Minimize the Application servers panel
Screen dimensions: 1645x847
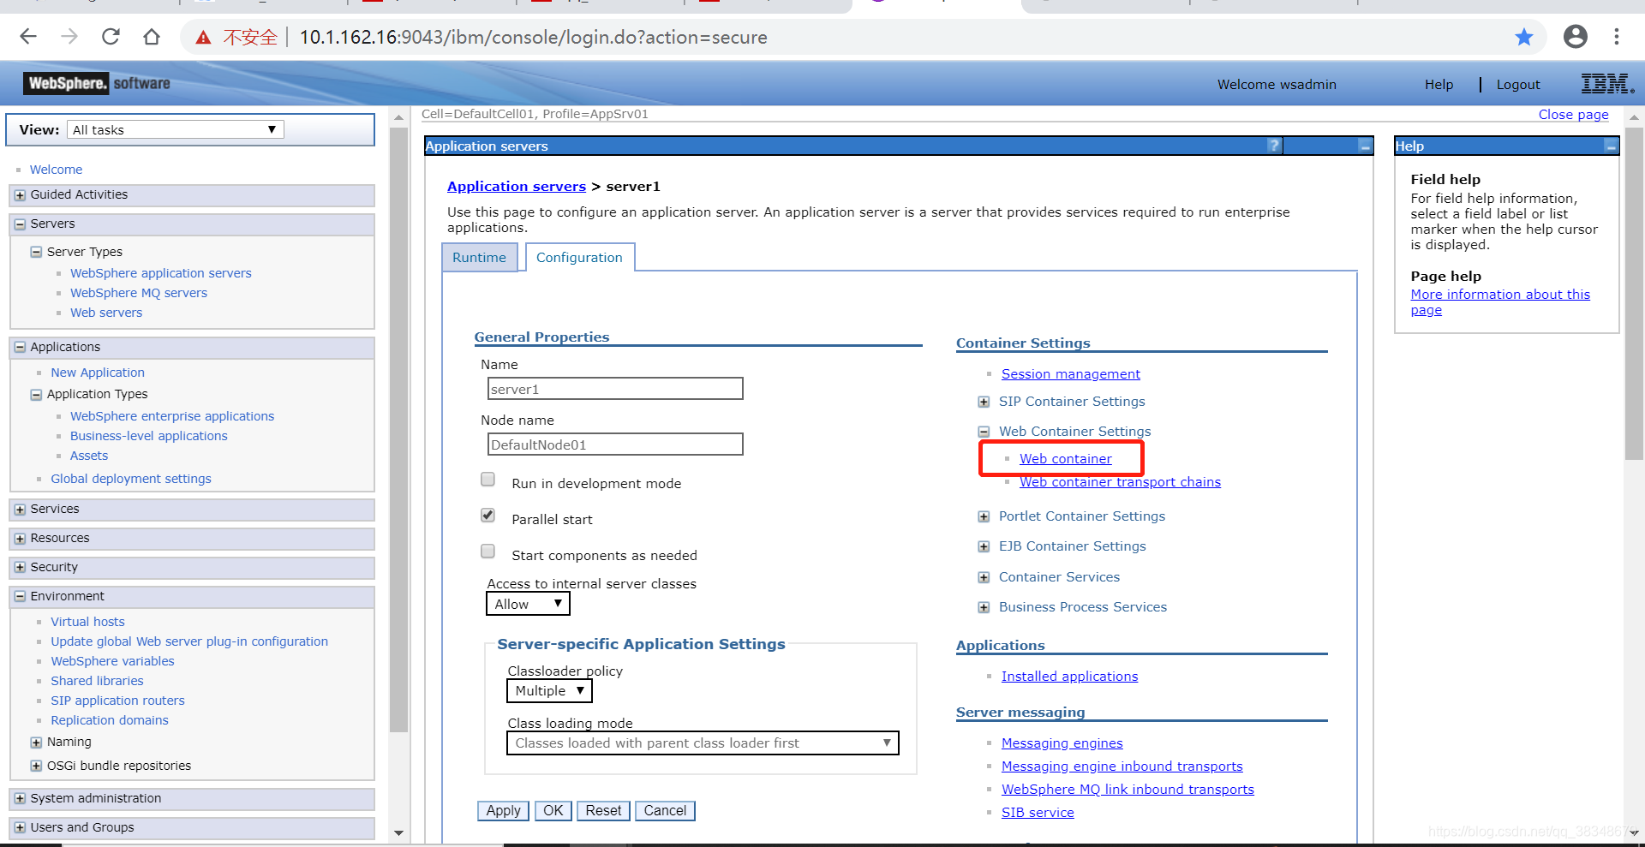coord(1365,146)
